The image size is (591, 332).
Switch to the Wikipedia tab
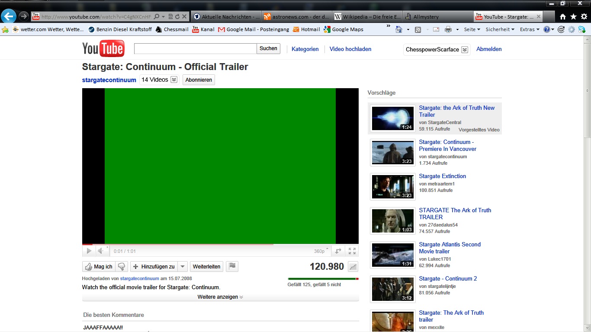[367, 17]
